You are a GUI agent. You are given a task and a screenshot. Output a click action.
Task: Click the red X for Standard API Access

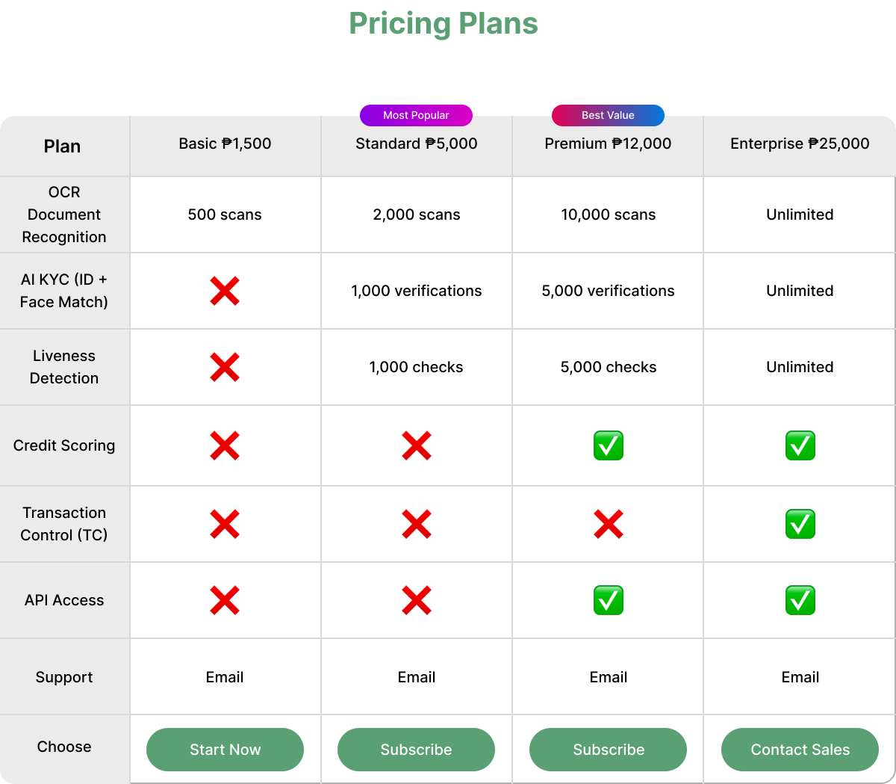click(417, 600)
